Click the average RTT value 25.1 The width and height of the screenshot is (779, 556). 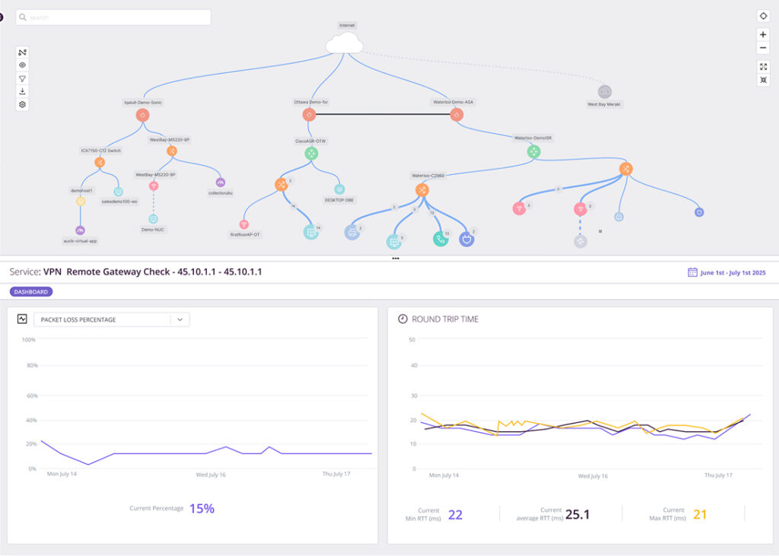coord(577,515)
